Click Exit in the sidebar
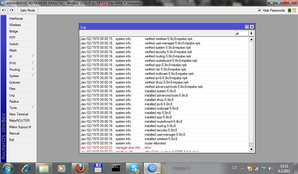Image resolution: width=298 pixels, height=174 pixels. click(x=22, y=140)
